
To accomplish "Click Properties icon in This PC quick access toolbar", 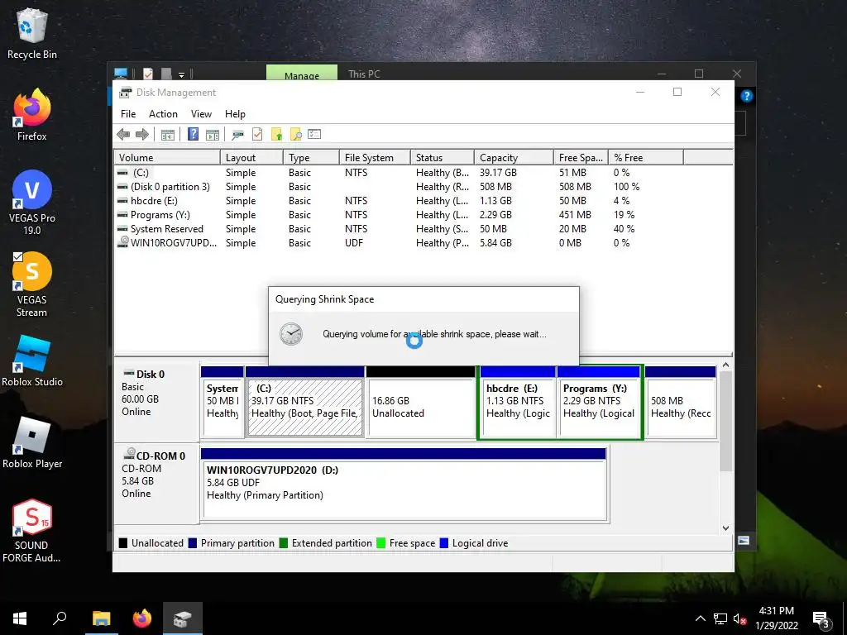I will point(148,74).
